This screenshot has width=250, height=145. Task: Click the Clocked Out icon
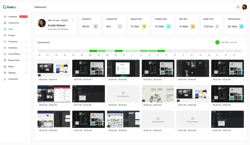pos(120,26)
